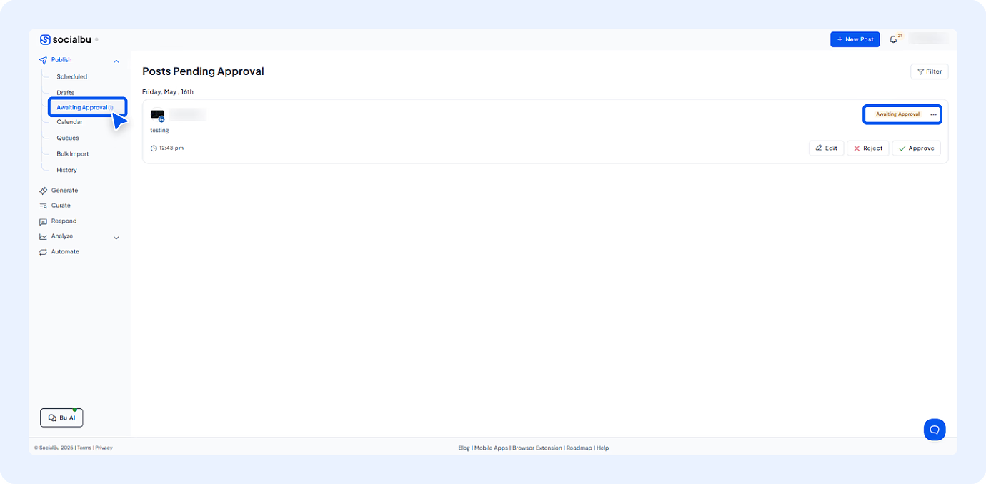This screenshot has height=484, width=986.
Task: Launch the Bu AI assistant
Action: [x=61, y=418]
